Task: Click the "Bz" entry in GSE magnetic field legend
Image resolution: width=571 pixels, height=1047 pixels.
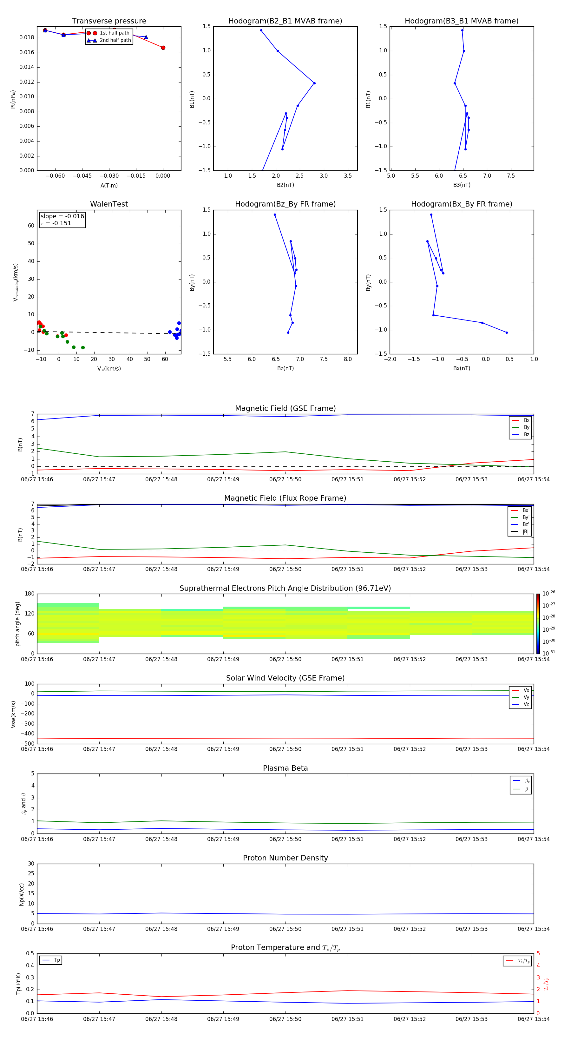Action: pyautogui.click(x=521, y=434)
